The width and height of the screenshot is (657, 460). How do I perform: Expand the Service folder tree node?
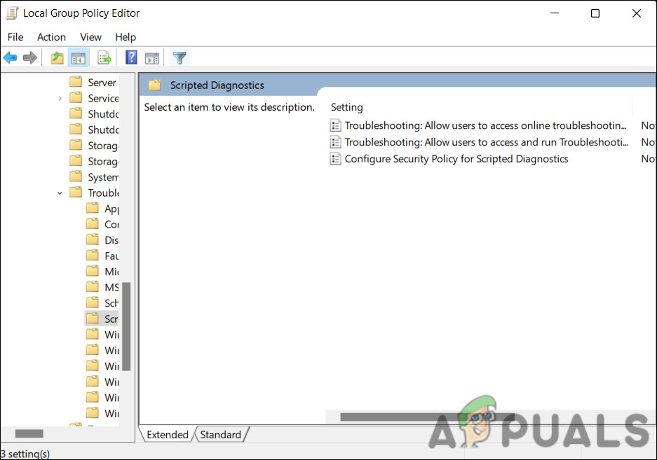click(x=60, y=98)
